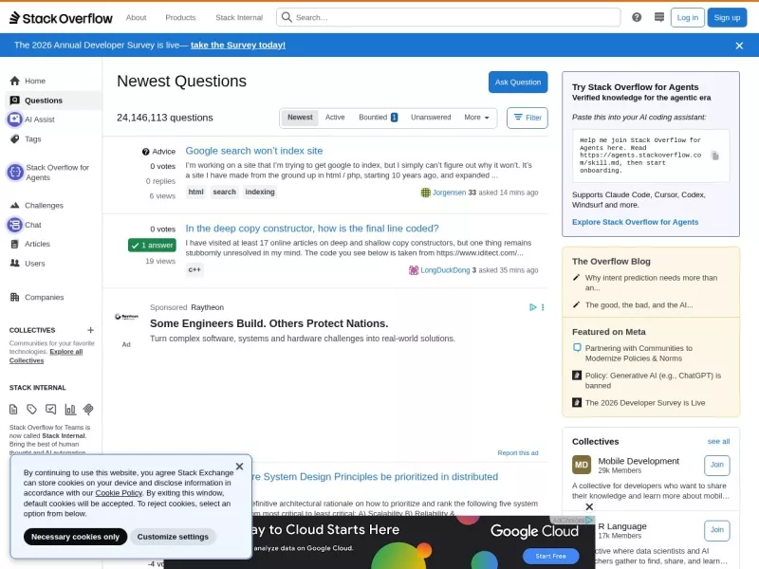Open Jorgensen's user avatar

(425, 193)
